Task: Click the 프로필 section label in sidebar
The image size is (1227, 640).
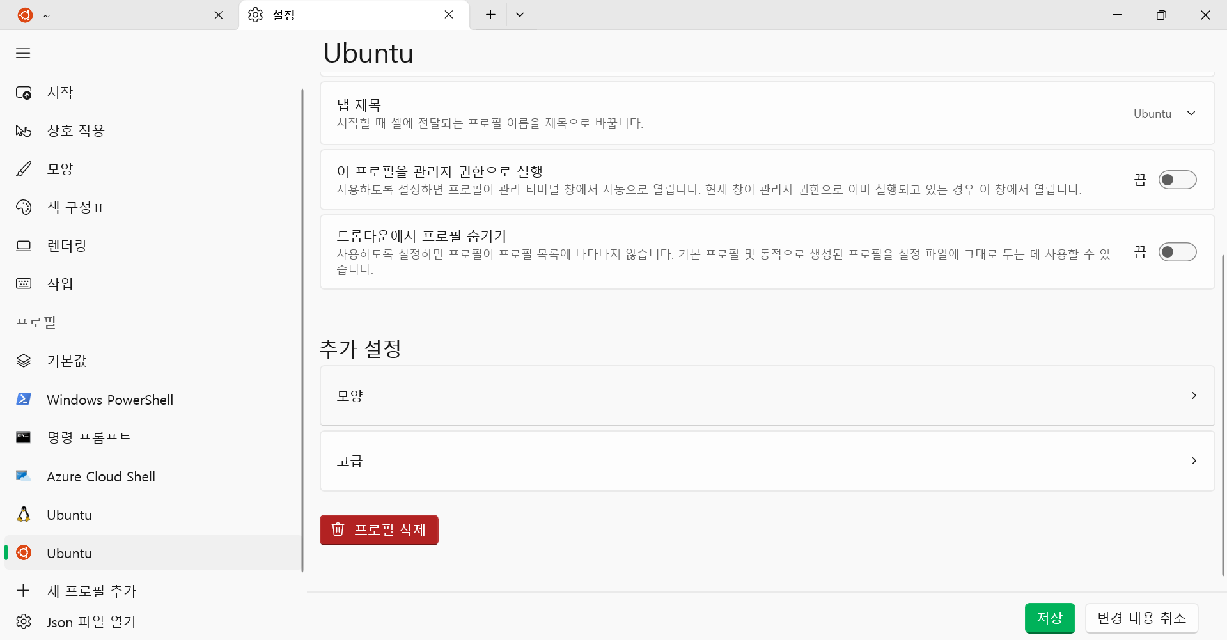Action: click(36, 323)
